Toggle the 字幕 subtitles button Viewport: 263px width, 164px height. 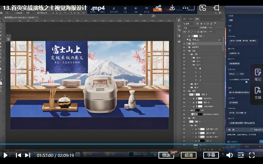211,155
